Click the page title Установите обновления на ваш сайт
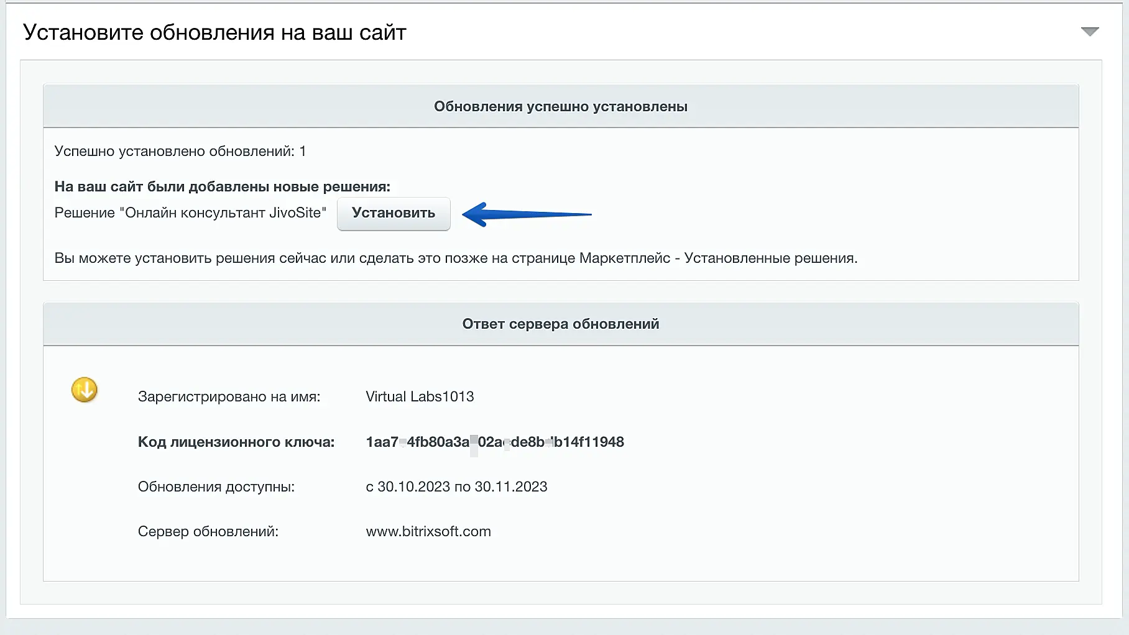Viewport: 1129px width, 635px height. [x=214, y=32]
